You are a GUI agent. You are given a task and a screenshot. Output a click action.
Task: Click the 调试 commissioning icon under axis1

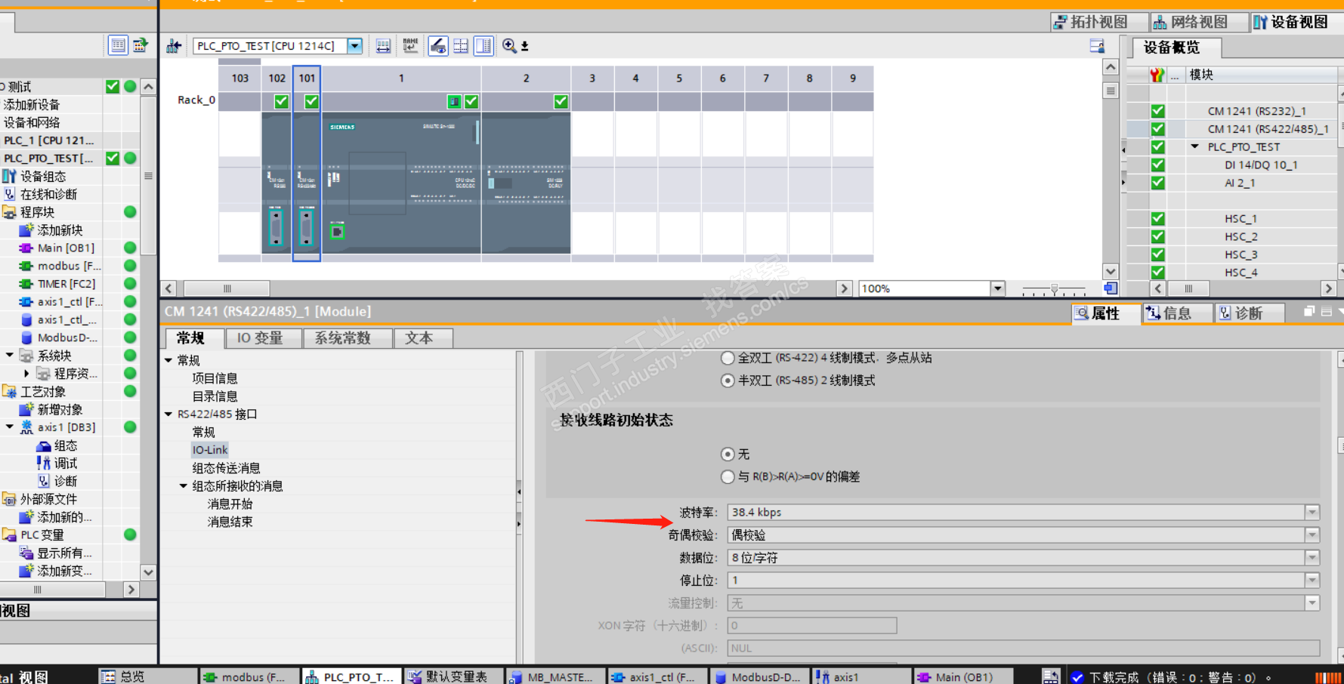(x=44, y=463)
